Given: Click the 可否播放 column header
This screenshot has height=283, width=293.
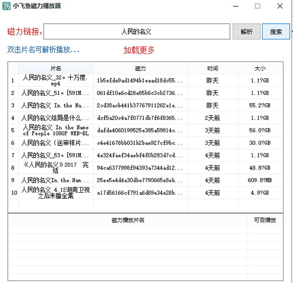Looking at the screenshot, I should tap(265, 220).
